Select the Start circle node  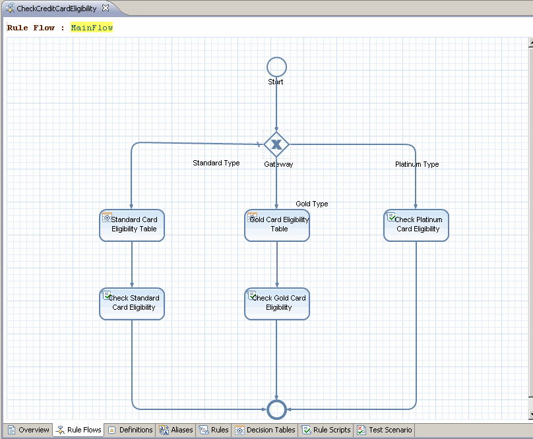pos(276,67)
